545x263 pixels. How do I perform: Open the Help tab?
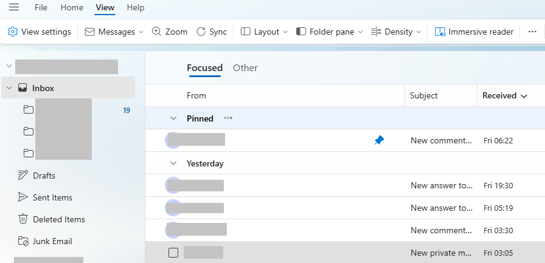click(x=136, y=7)
